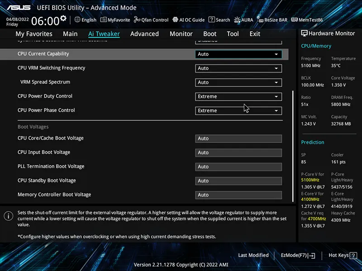
Task: Click the ReSize BAR icon
Action: (x=260, y=19)
